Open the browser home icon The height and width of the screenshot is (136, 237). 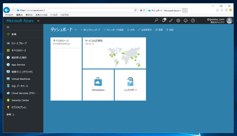coord(218,10)
